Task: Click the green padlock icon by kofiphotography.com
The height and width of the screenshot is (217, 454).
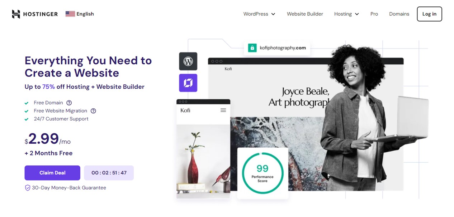Action: coord(252,48)
